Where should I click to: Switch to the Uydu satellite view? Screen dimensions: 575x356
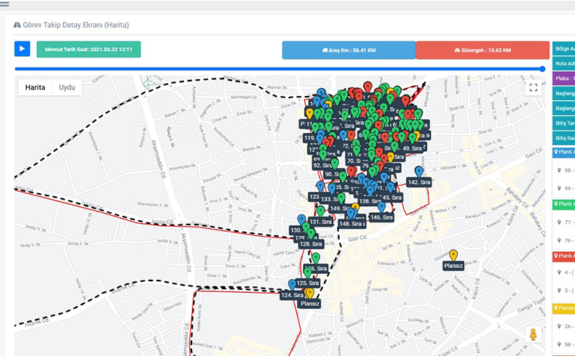tap(67, 87)
